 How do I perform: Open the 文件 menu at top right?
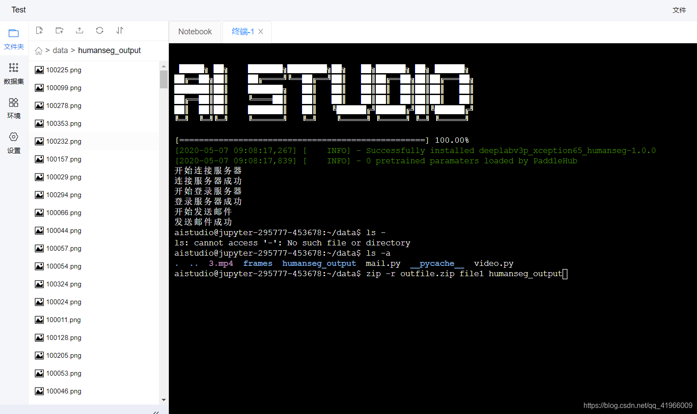679,10
